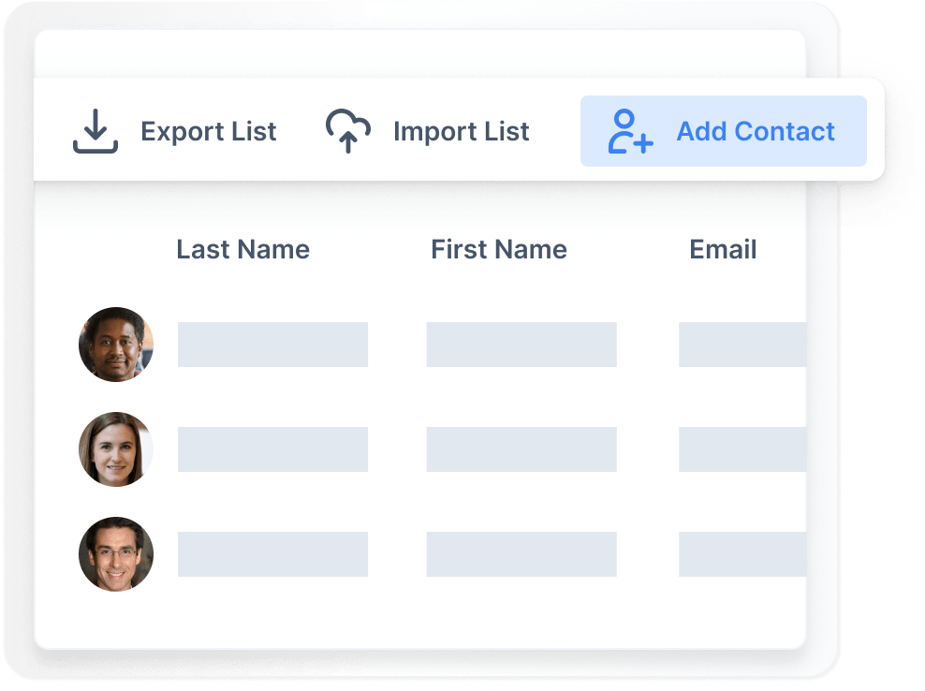Edit the third row First Name cell
The height and width of the screenshot is (691, 925).
(521, 554)
